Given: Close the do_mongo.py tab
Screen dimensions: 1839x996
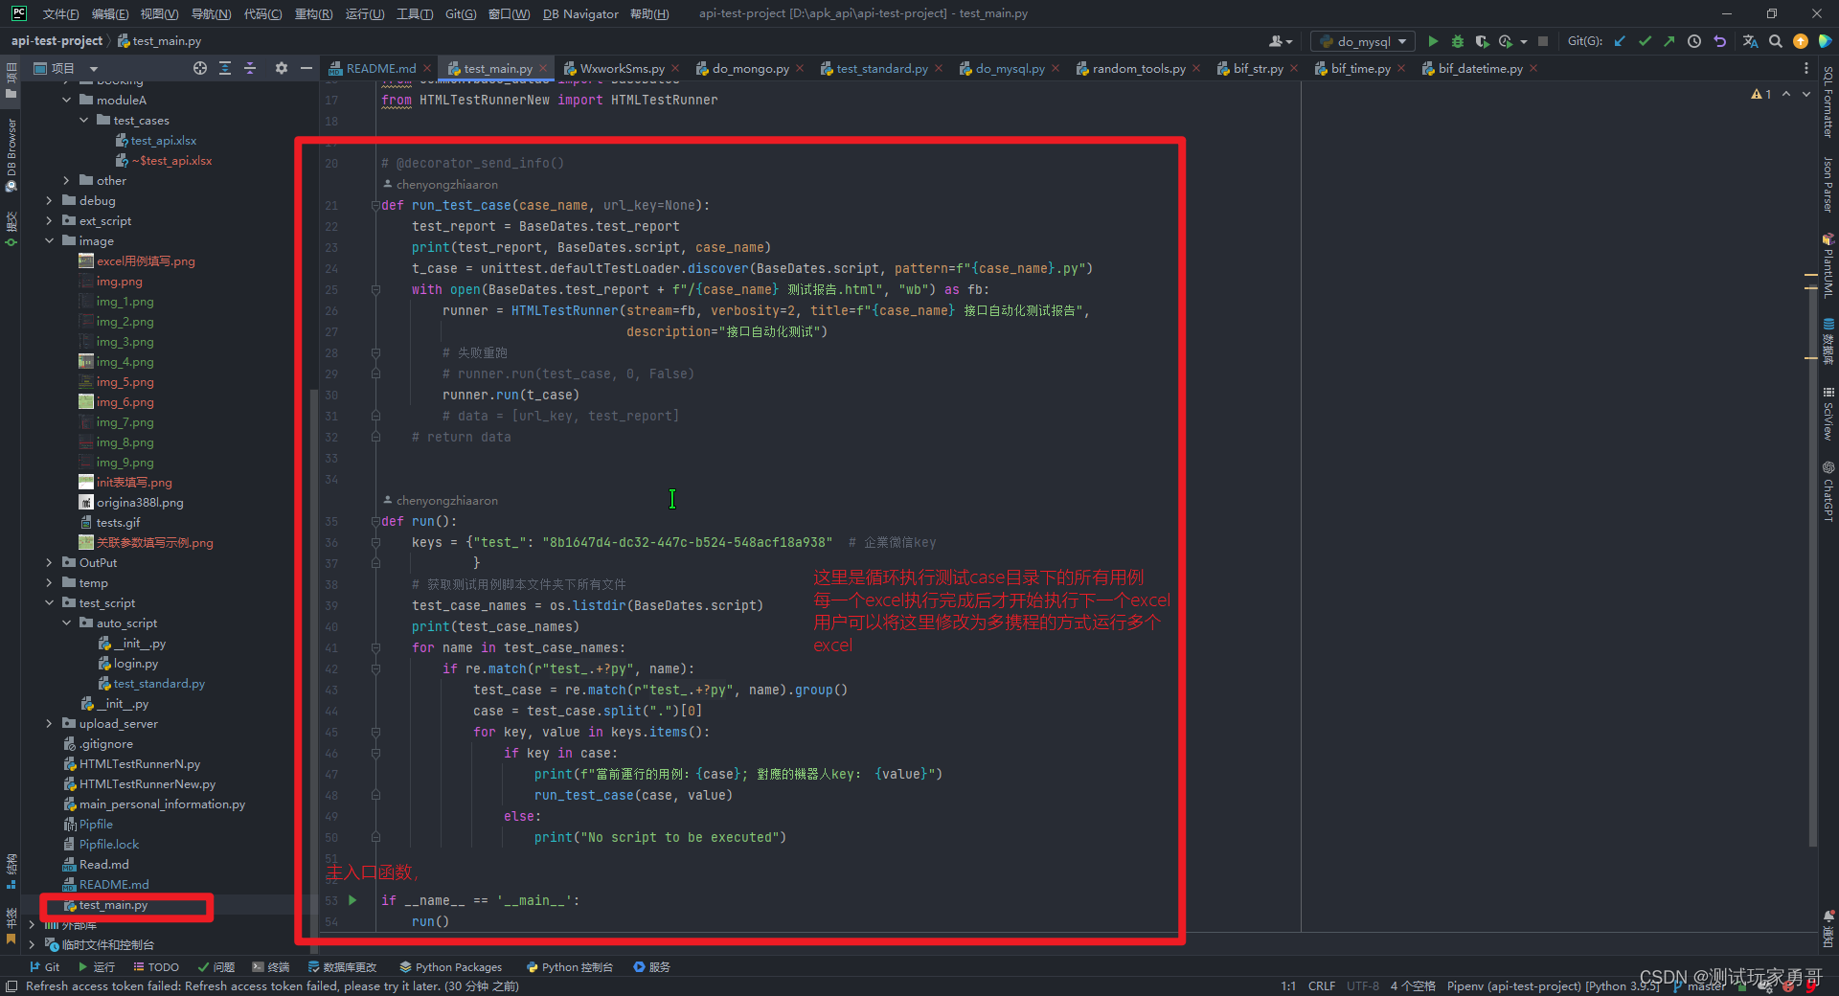Looking at the screenshot, I should (799, 68).
